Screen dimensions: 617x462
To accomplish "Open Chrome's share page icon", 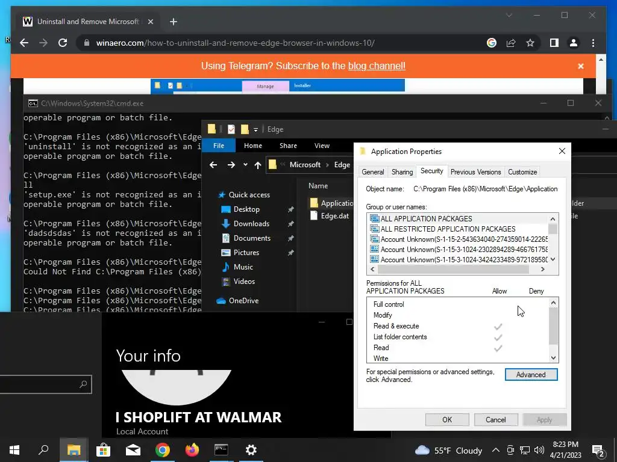I will [x=511, y=43].
